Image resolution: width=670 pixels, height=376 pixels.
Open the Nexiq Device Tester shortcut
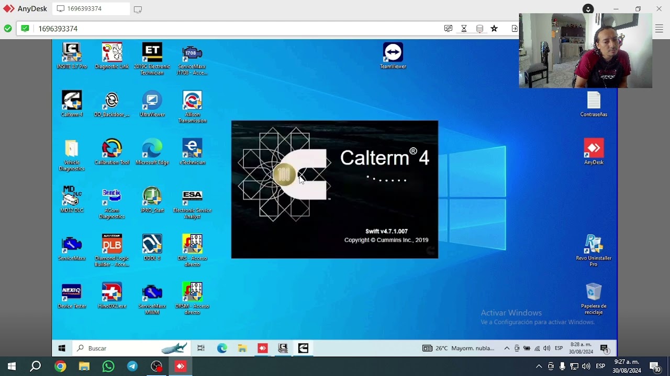(x=72, y=296)
